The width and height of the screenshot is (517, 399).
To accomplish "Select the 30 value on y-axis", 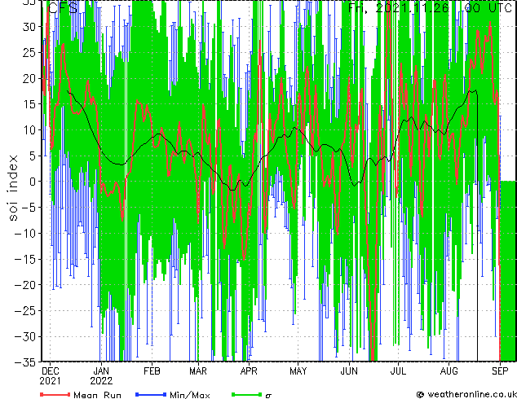I will pos(29,27).
